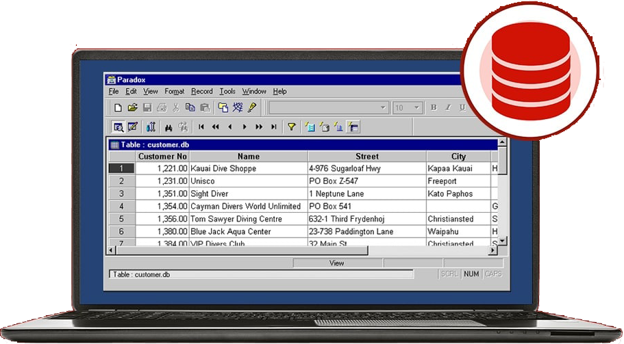This screenshot has width=624, height=344.
Task: Jump to the first record
Action: [201, 127]
